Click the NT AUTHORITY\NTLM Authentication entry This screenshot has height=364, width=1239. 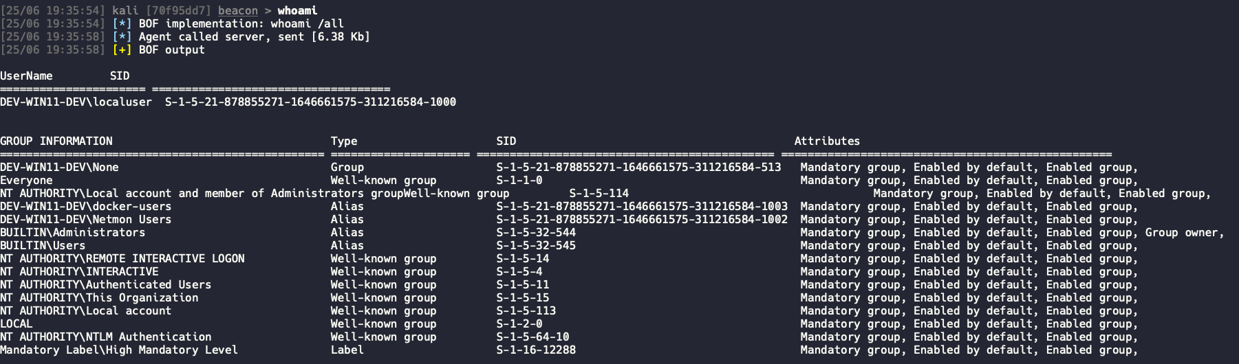tap(106, 337)
